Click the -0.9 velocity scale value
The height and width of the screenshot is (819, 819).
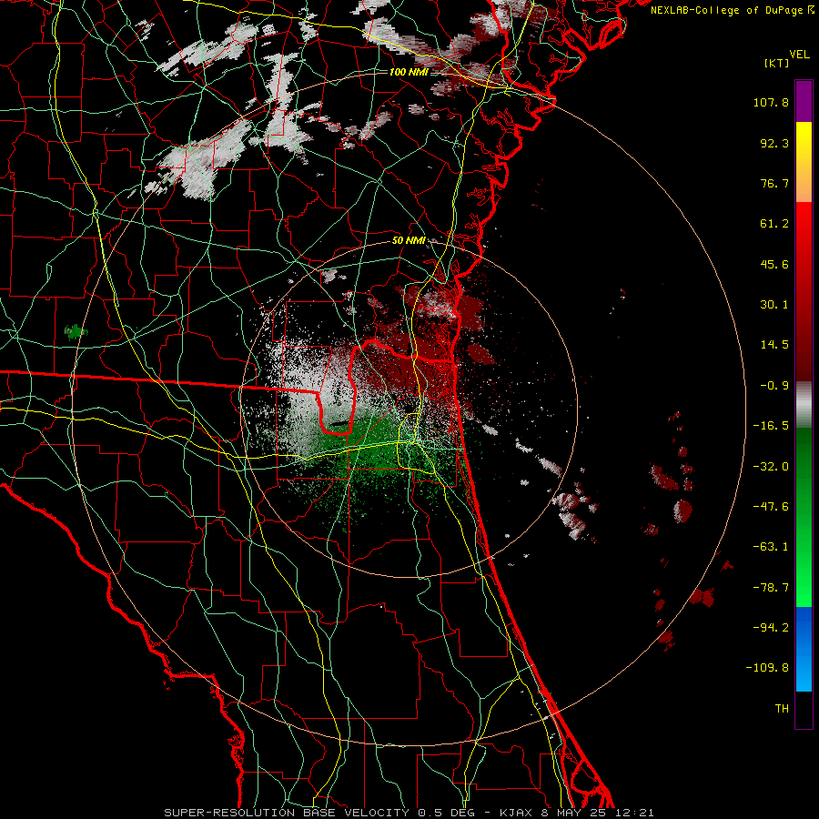774,386
